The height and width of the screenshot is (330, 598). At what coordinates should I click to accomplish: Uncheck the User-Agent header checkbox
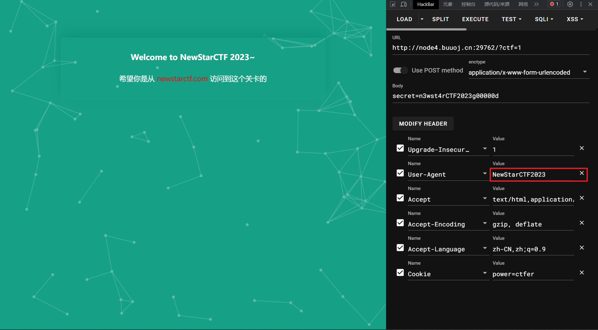[x=400, y=173]
